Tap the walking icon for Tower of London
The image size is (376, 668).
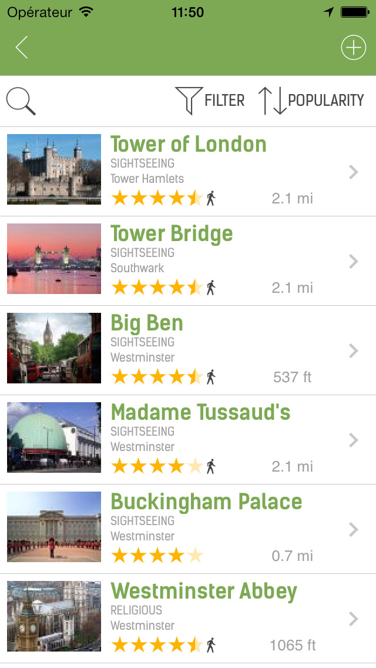point(211,198)
